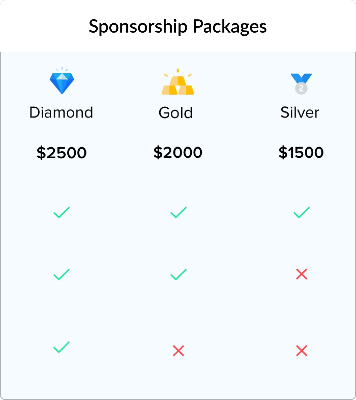Select the Gold package label

point(175,112)
